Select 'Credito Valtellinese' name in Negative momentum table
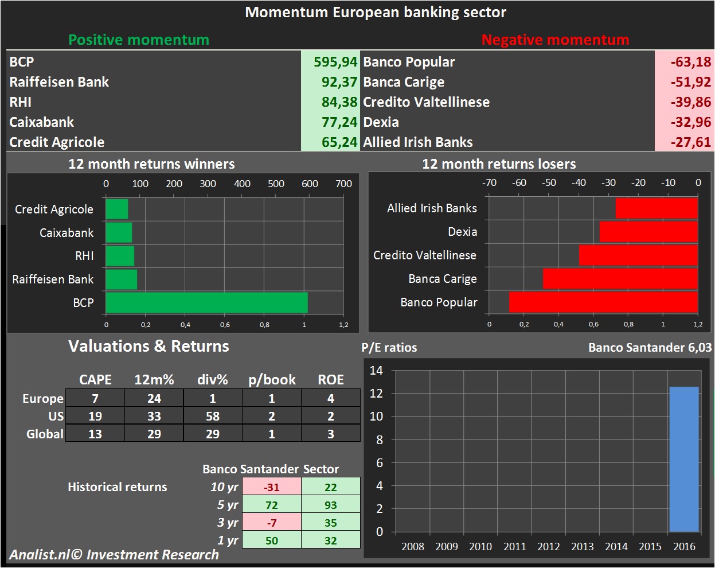The height and width of the screenshot is (568, 715). (427, 102)
